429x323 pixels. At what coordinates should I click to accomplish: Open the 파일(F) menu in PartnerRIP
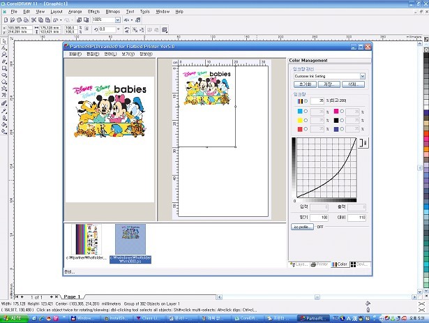coord(75,54)
